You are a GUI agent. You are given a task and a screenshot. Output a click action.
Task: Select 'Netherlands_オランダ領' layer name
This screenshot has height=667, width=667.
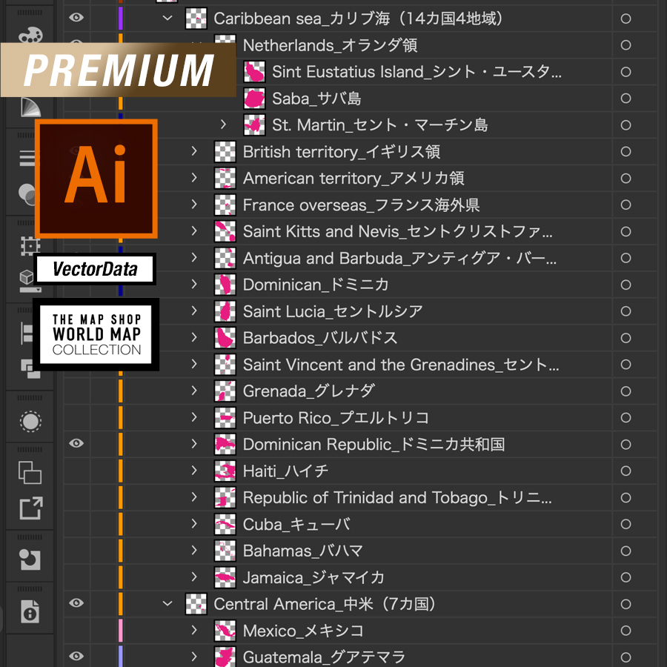point(330,45)
